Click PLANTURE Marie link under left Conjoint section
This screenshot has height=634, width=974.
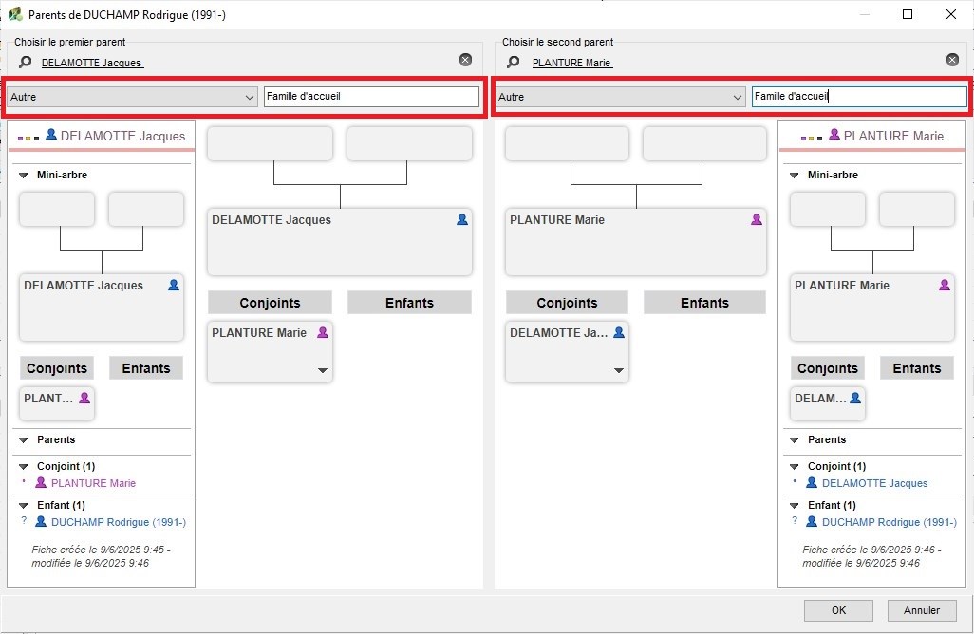(93, 483)
